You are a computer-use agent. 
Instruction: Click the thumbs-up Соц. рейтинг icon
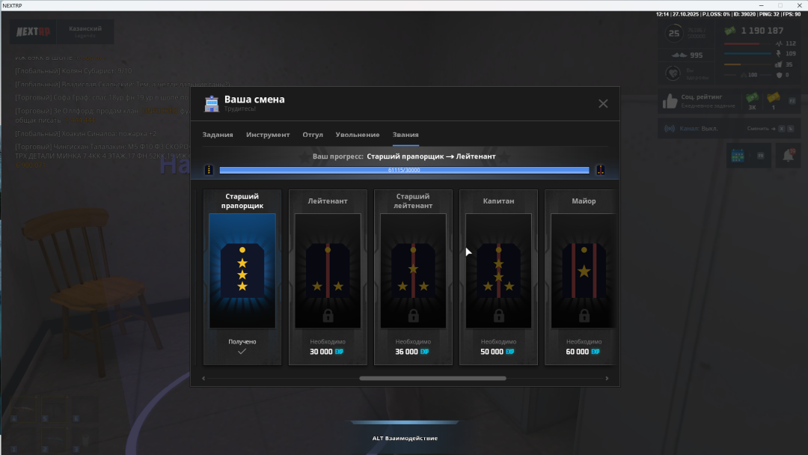point(670,101)
